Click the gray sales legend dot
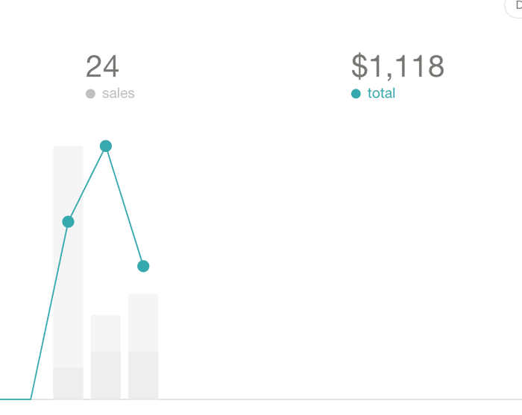Screen dimensions: 522x415 90,94
